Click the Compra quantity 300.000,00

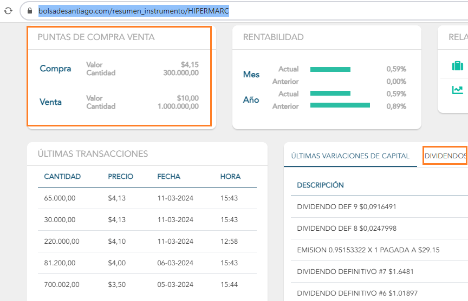coord(181,73)
